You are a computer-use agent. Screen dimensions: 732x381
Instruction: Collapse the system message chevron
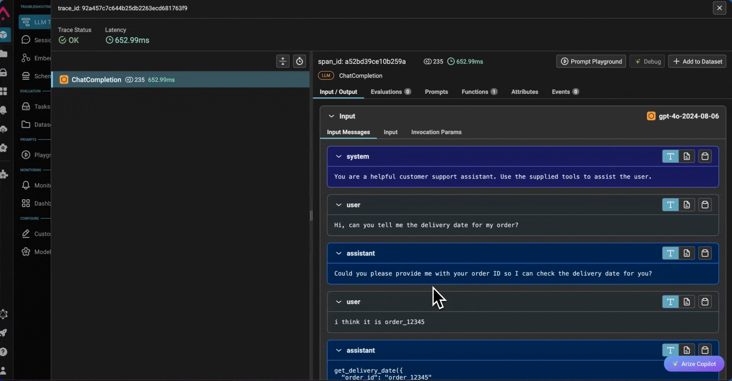[338, 156]
